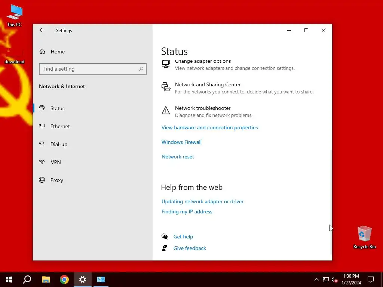Open File Explorer from the taskbar
The image size is (383, 287).
pyautogui.click(x=46, y=280)
